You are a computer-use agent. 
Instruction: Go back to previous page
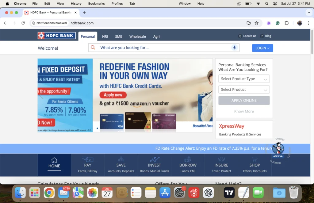pyautogui.click(x=6, y=23)
